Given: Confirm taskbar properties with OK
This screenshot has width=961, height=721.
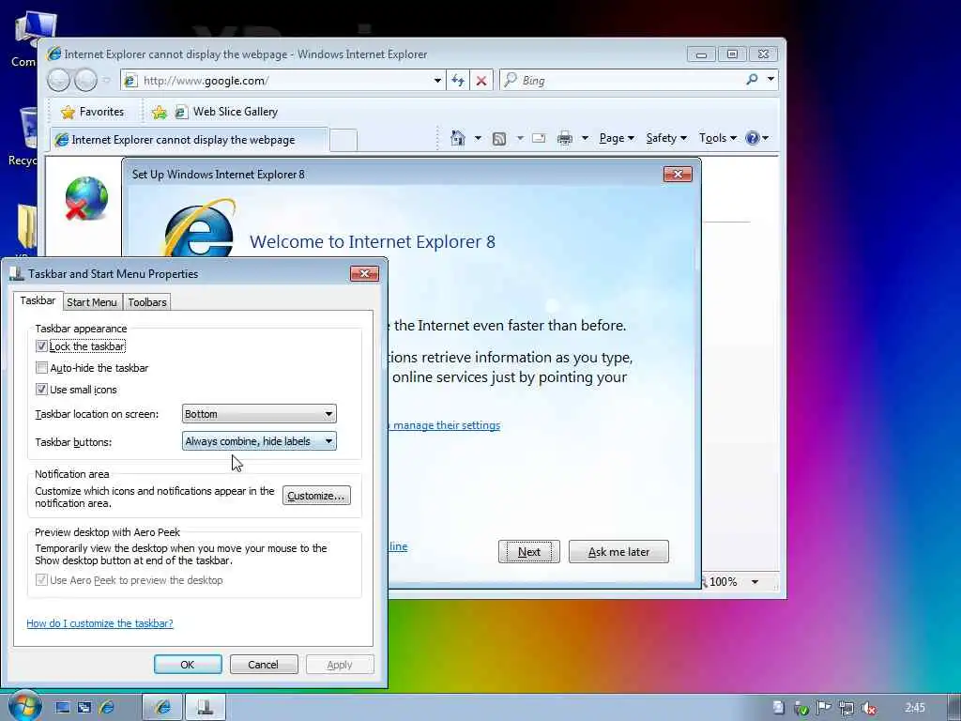Looking at the screenshot, I should 188,665.
